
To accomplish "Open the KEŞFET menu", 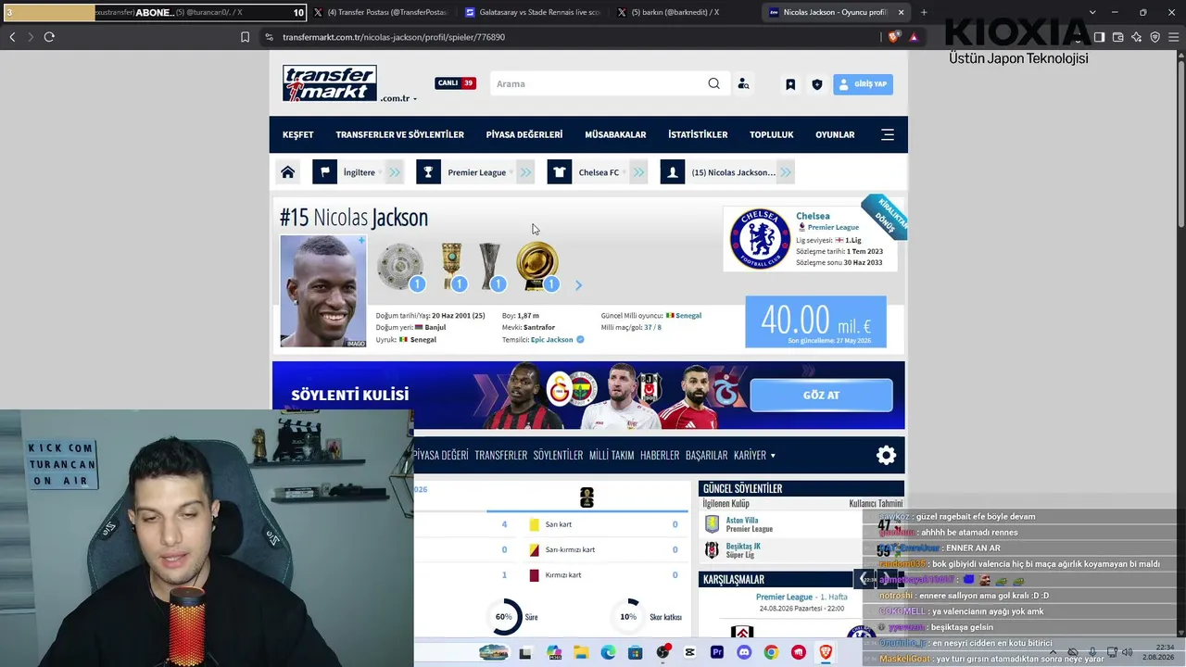I will 298,134.
